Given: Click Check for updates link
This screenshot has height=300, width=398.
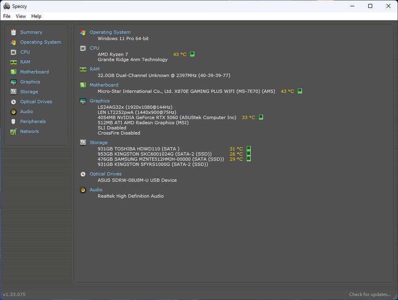Looking at the screenshot, I should (369, 295).
